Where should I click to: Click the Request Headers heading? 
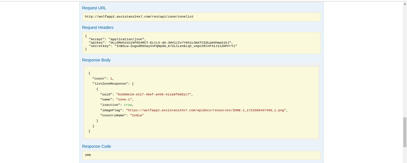[x=98, y=27]
